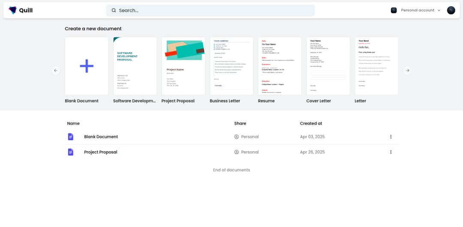Open more options for Project Proposal row
Viewport: 463px width, 227px height.
click(x=391, y=152)
